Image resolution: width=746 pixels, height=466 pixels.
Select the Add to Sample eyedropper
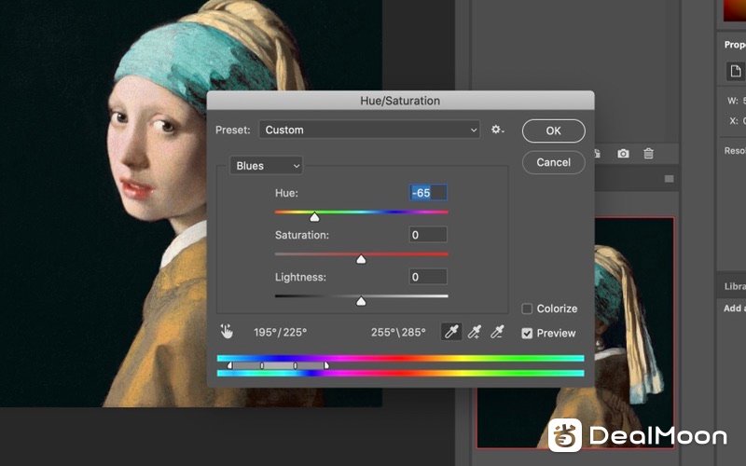click(475, 332)
